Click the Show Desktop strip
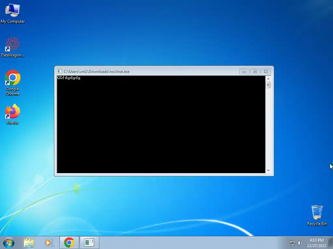333x249 pixels. click(x=331, y=243)
